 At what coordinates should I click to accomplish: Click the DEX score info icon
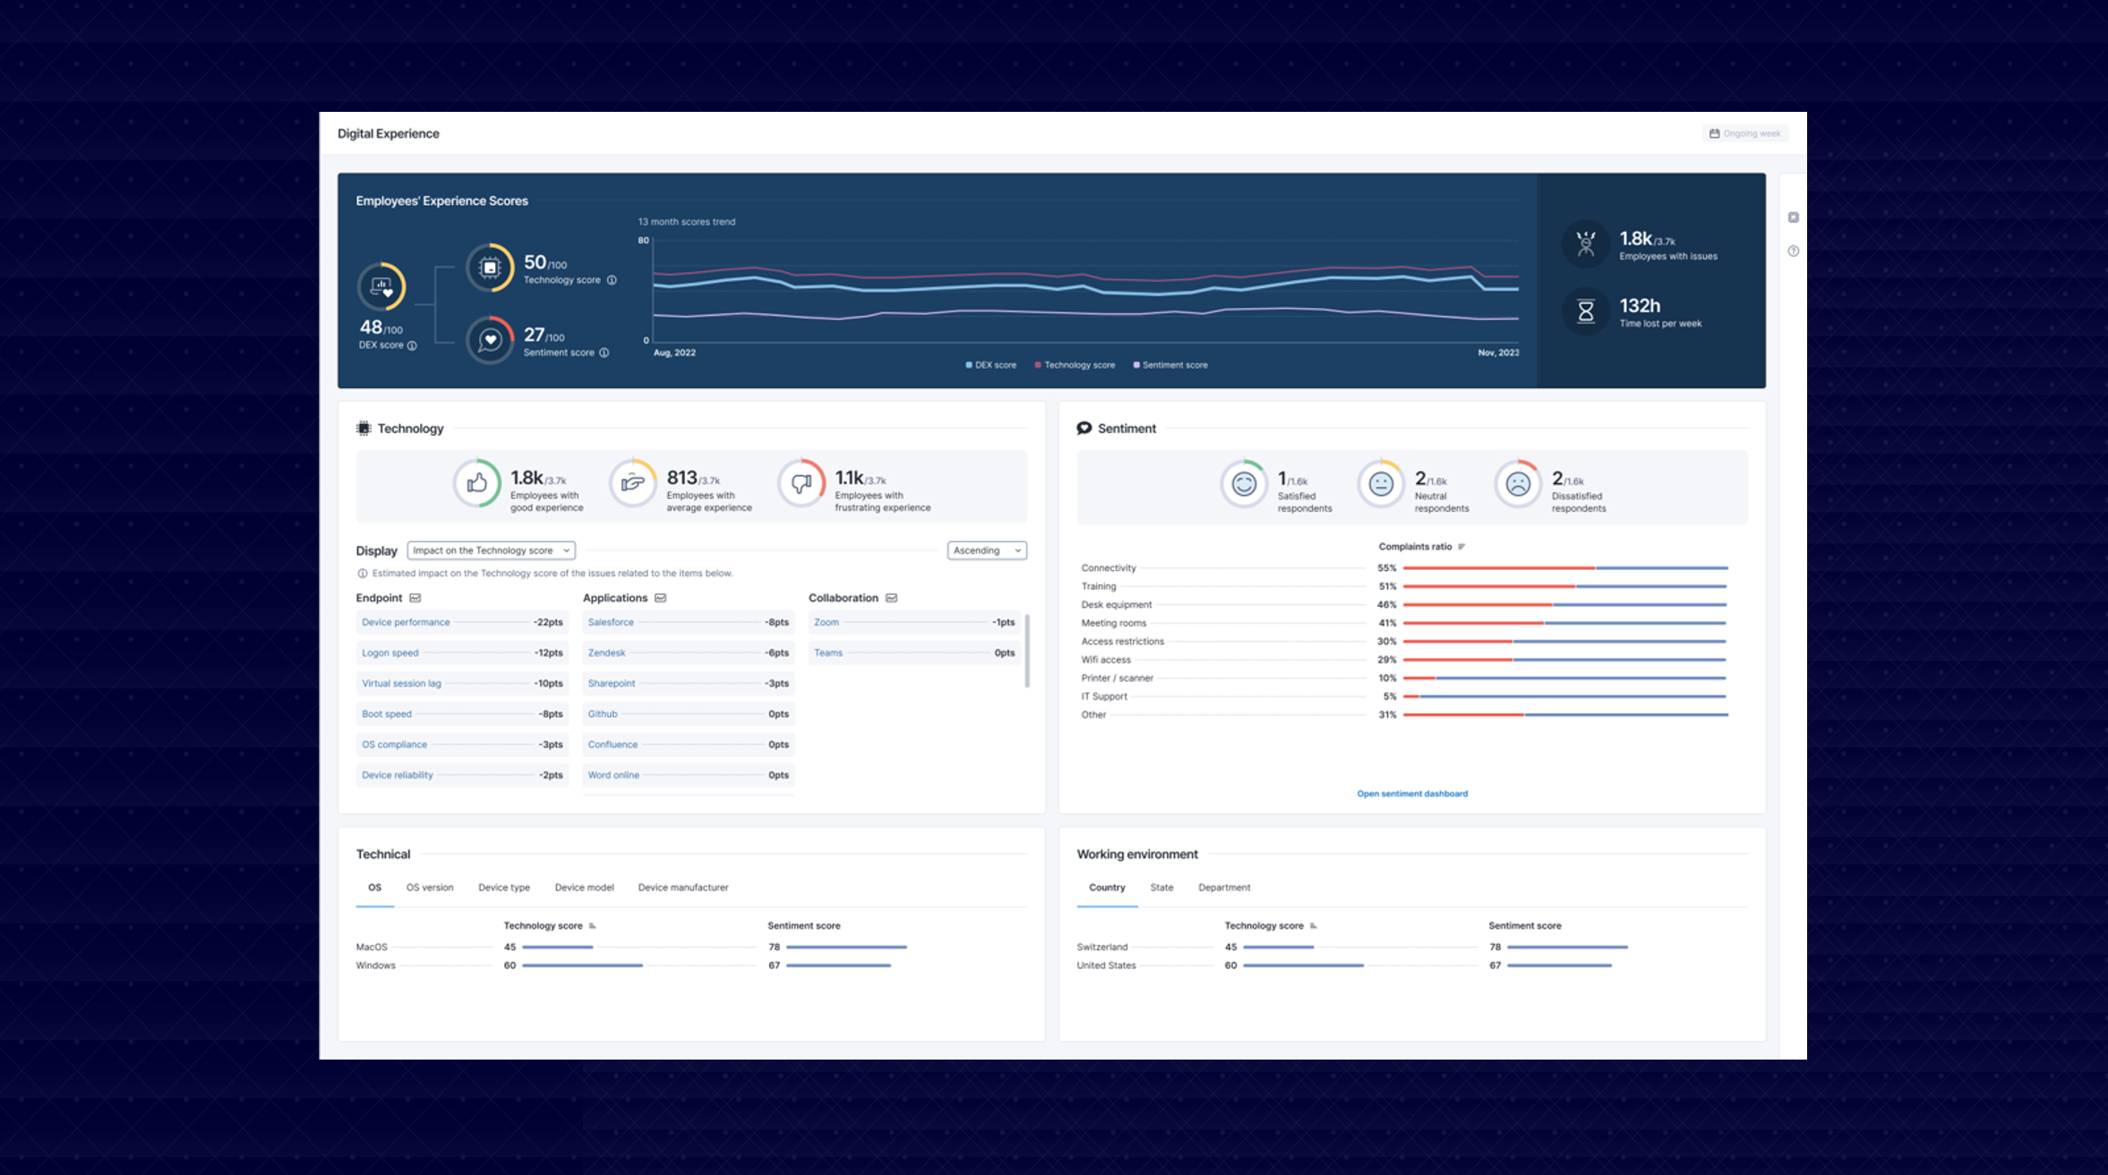(412, 345)
